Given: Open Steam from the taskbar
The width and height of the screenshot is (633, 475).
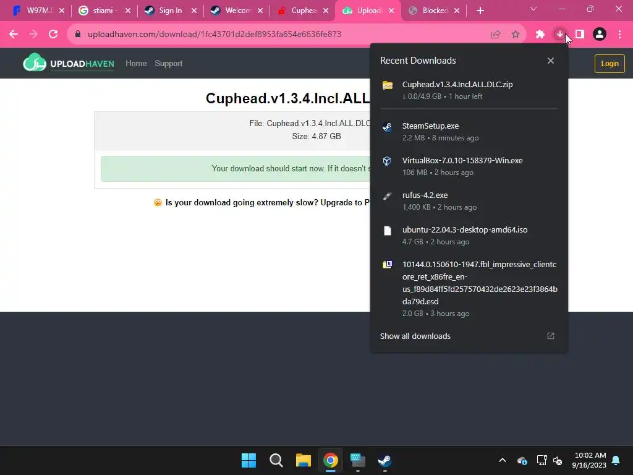Looking at the screenshot, I should 384,460.
